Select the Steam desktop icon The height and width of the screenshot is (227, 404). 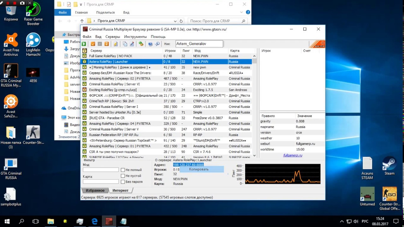389,166
